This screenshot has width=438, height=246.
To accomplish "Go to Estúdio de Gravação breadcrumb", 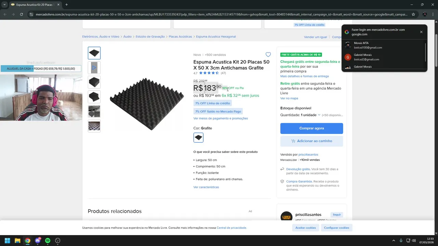I will (x=150, y=37).
